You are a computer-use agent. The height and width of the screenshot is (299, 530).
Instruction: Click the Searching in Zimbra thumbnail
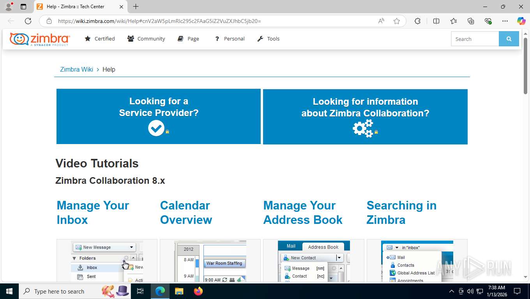point(417,261)
